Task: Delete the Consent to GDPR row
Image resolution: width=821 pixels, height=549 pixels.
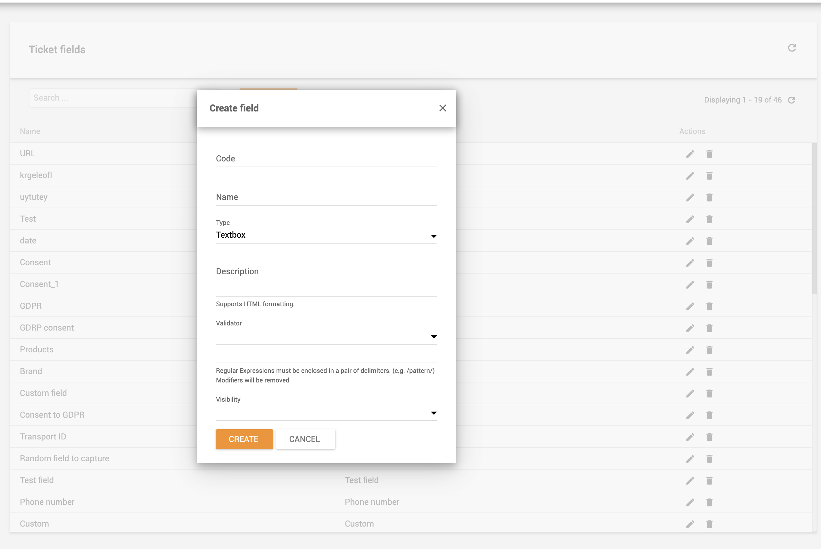Action: click(x=709, y=415)
